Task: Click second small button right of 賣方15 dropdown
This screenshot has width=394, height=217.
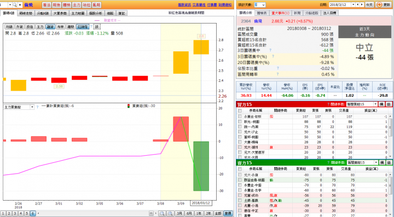Action: [x=389, y=162]
